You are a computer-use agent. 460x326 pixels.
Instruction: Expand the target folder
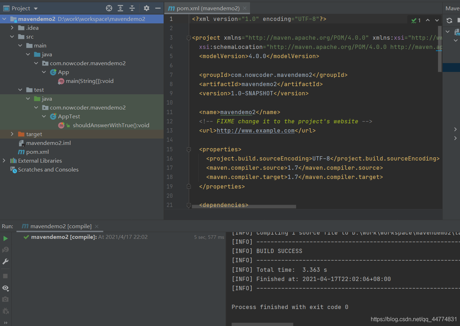click(x=12, y=134)
